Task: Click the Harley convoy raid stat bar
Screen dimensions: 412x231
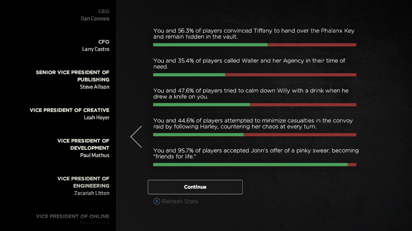Action: tap(255, 135)
